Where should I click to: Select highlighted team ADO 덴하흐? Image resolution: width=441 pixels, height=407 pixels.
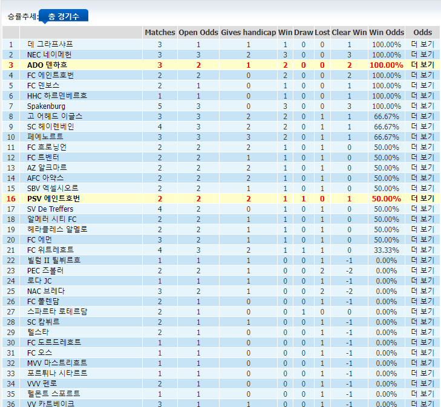[x=47, y=65]
